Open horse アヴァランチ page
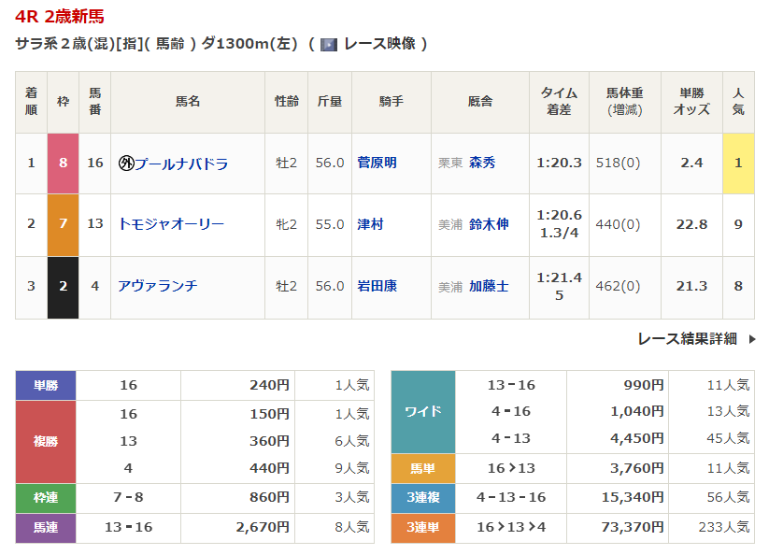769x555 pixels. (158, 286)
